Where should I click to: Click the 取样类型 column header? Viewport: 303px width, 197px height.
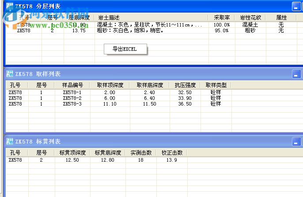pos(216,85)
